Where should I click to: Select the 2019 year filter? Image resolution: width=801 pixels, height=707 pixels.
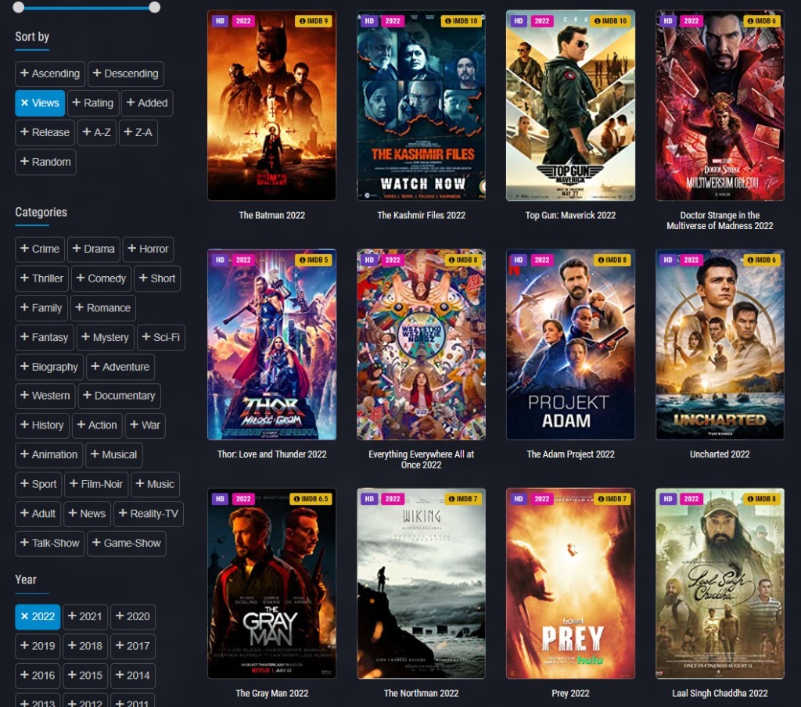click(38, 646)
